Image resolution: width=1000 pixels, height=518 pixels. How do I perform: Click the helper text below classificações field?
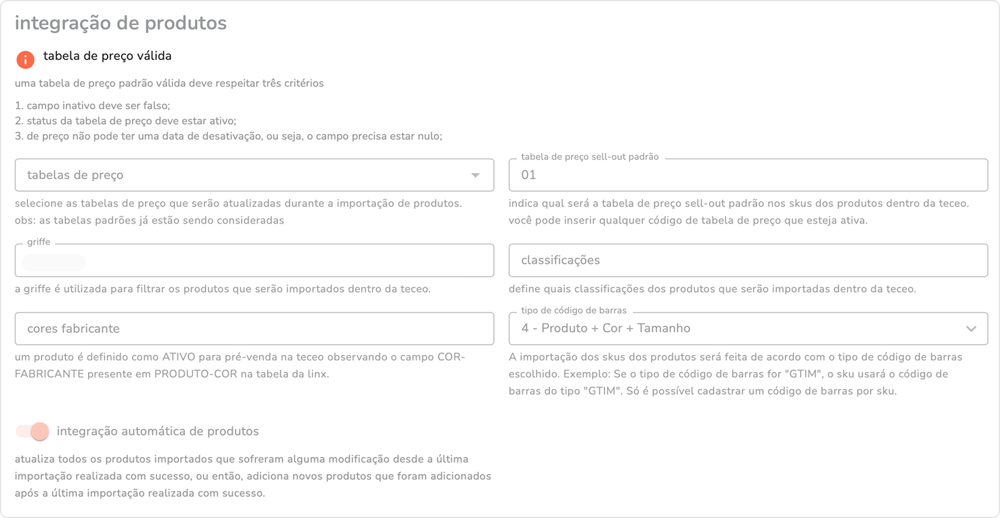712,289
